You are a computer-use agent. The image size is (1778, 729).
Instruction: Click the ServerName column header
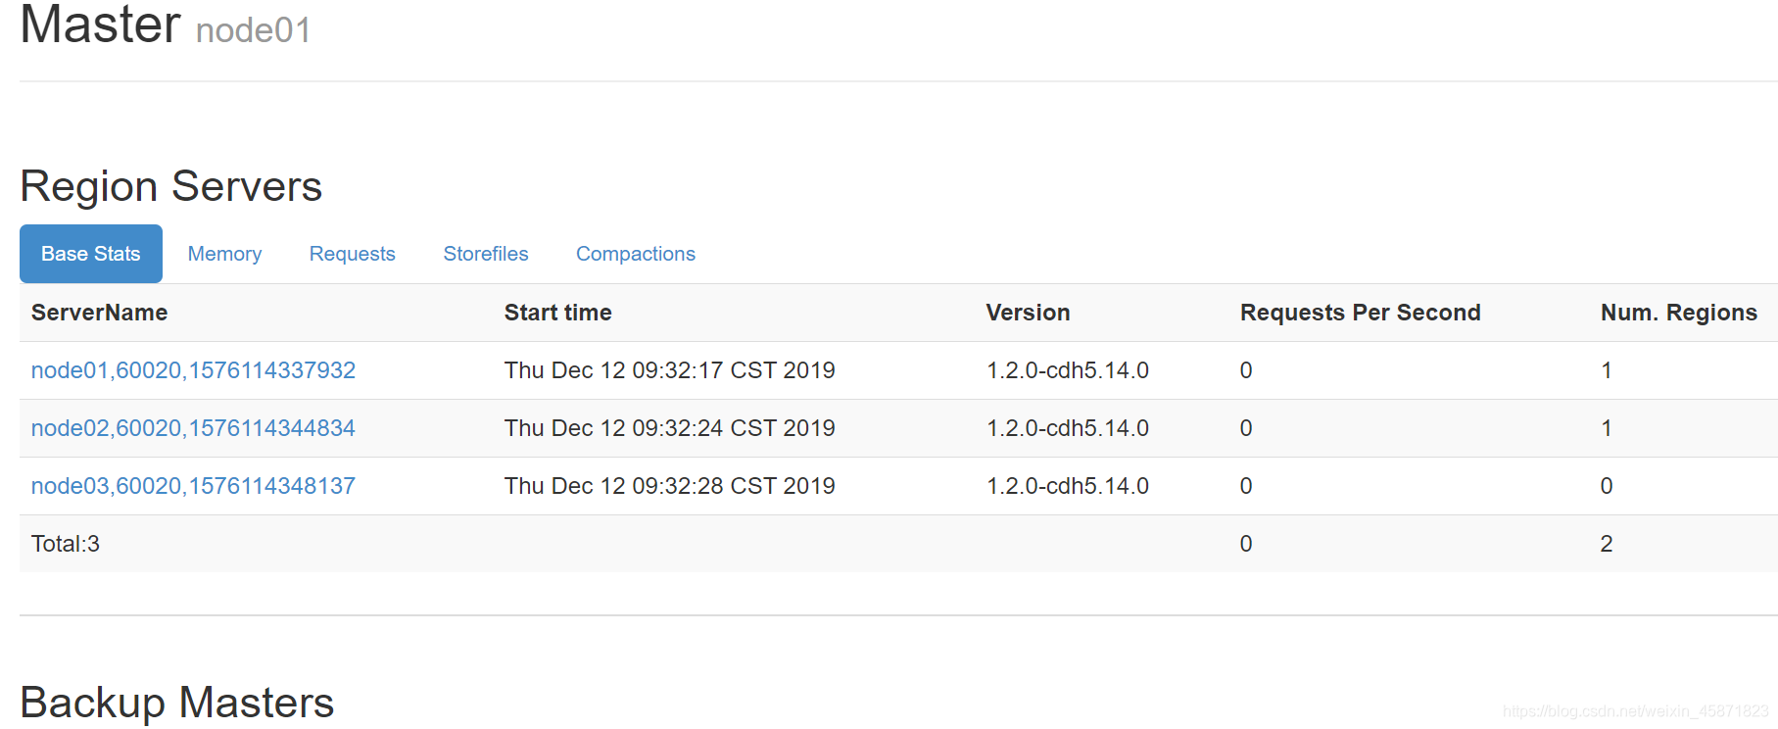[99, 313]
